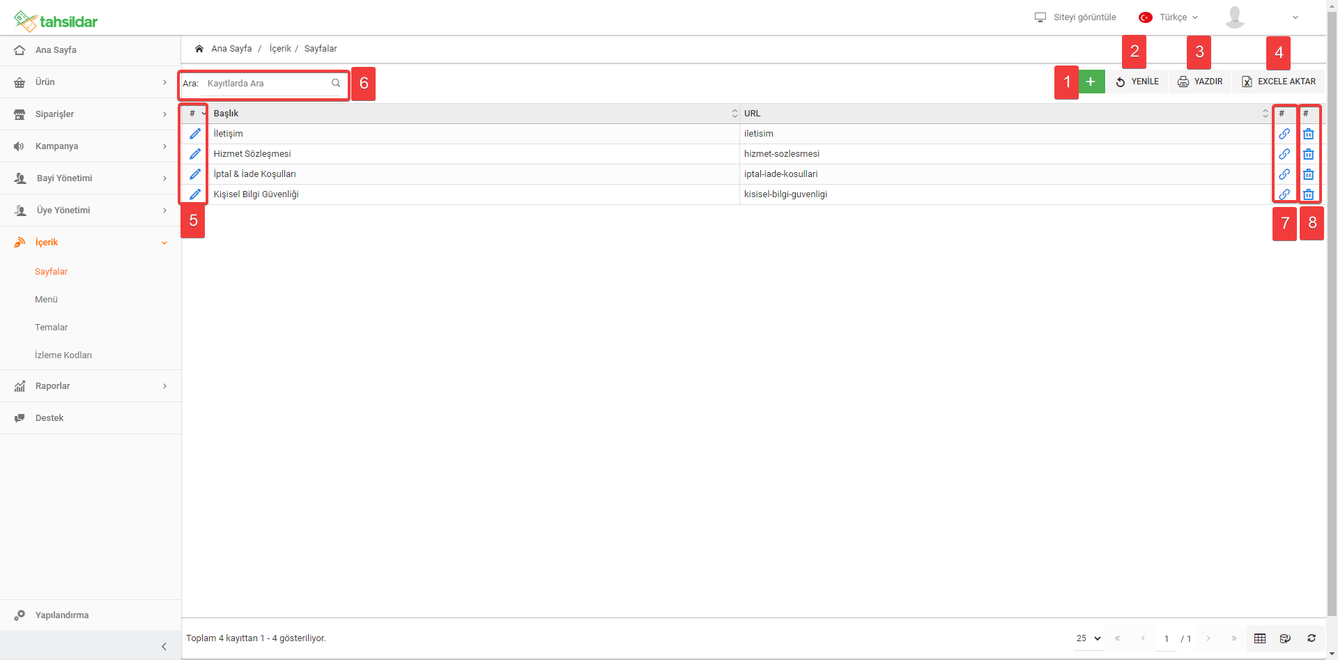The width and height of the screenshot is (1338, 660).
Task: Select Sayfalar submenu item
Action: point(51,272)
